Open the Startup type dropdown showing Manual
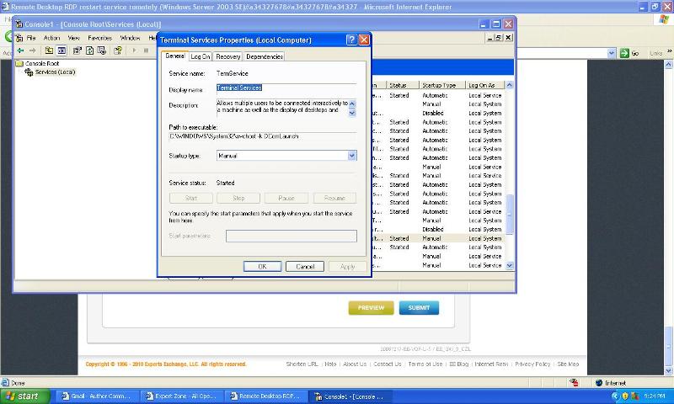Screen dimensions: 674x404 [351, 156]
